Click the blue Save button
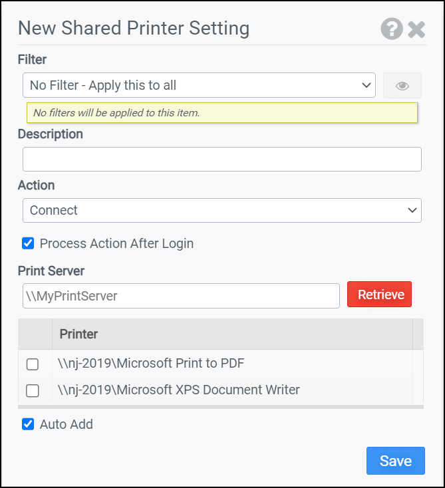 tap(395, 461)
